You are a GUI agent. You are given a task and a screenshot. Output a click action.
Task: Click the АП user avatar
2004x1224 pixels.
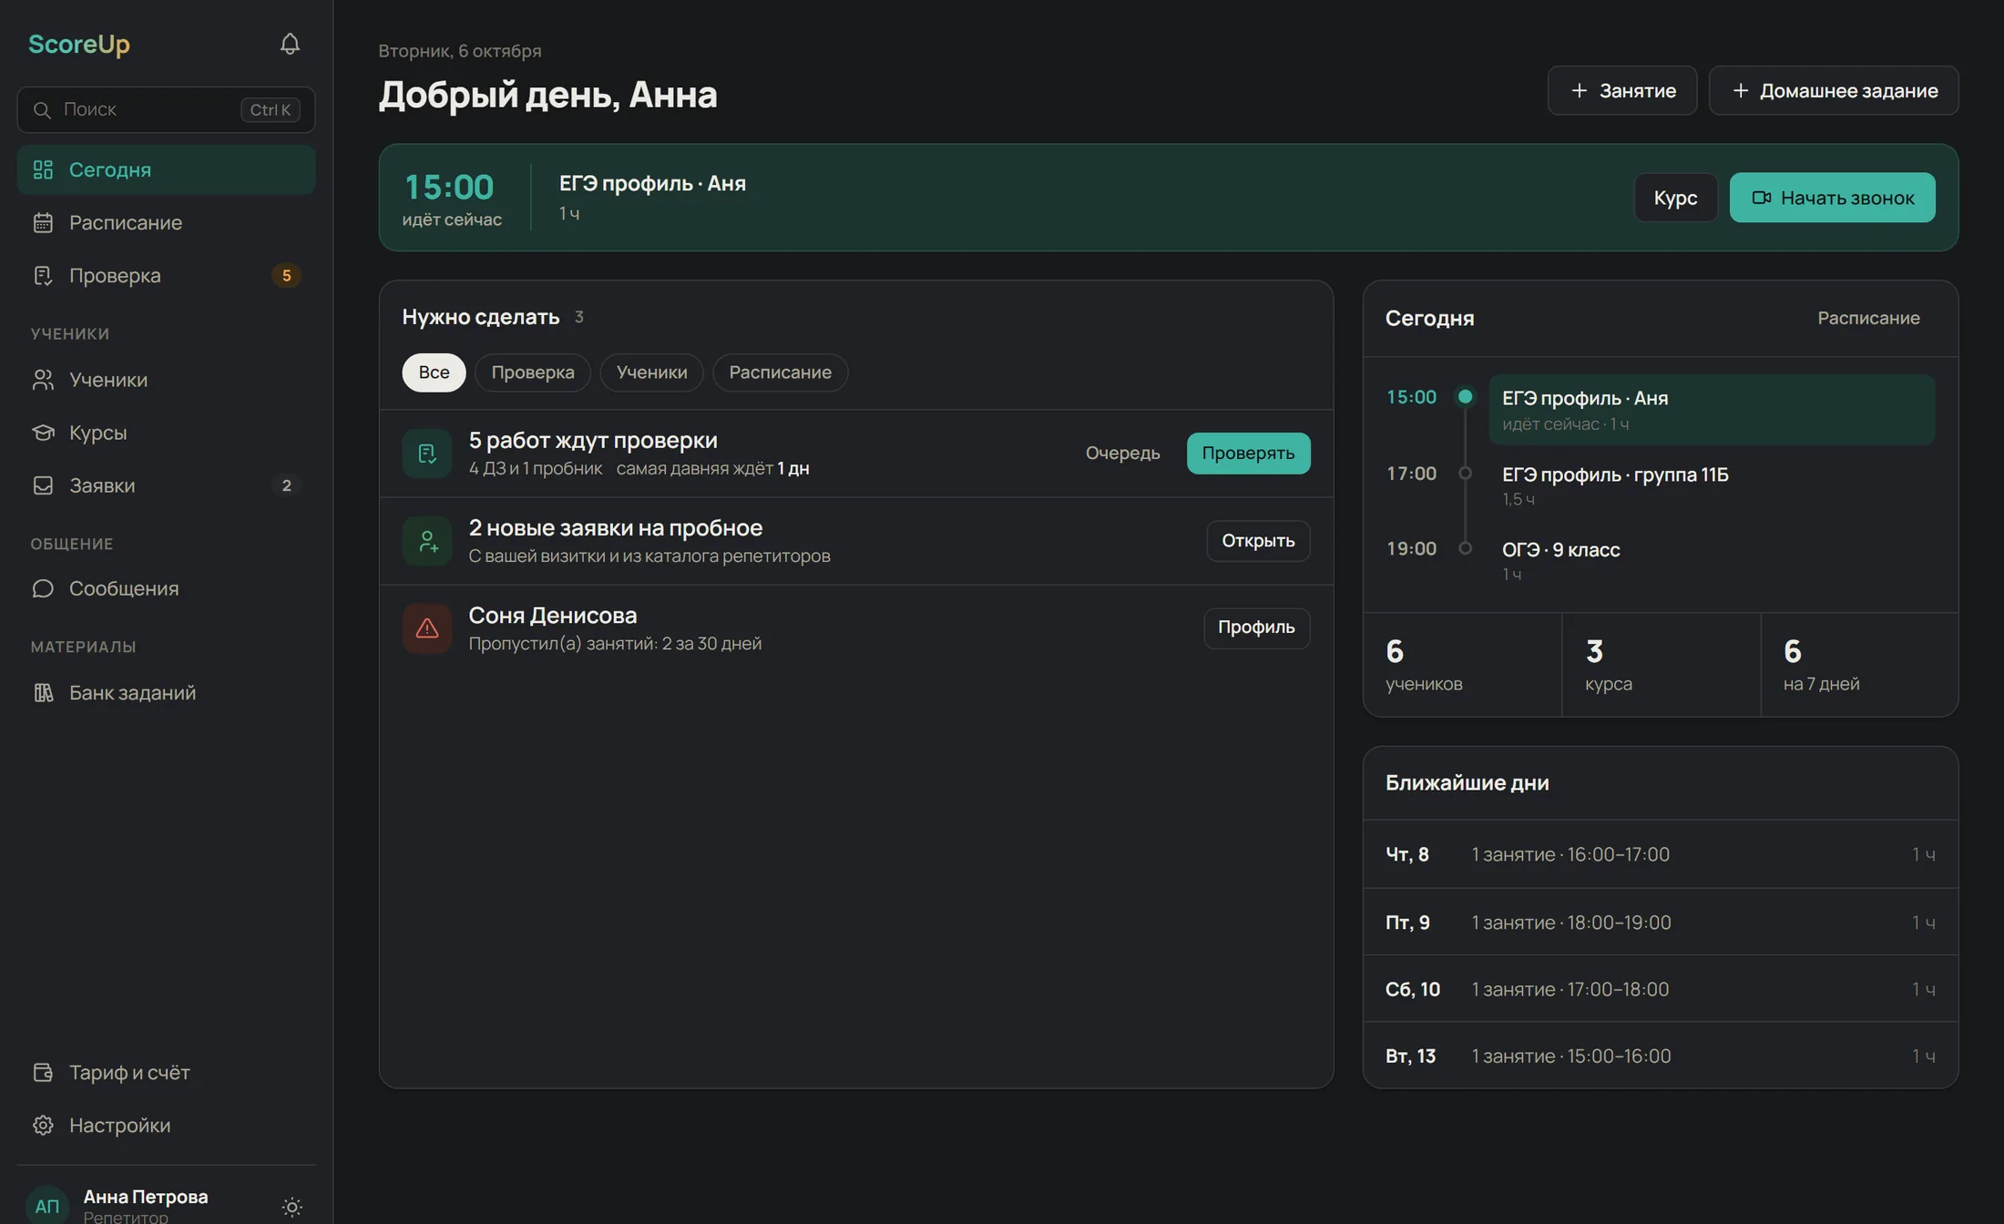[47, 1205]
